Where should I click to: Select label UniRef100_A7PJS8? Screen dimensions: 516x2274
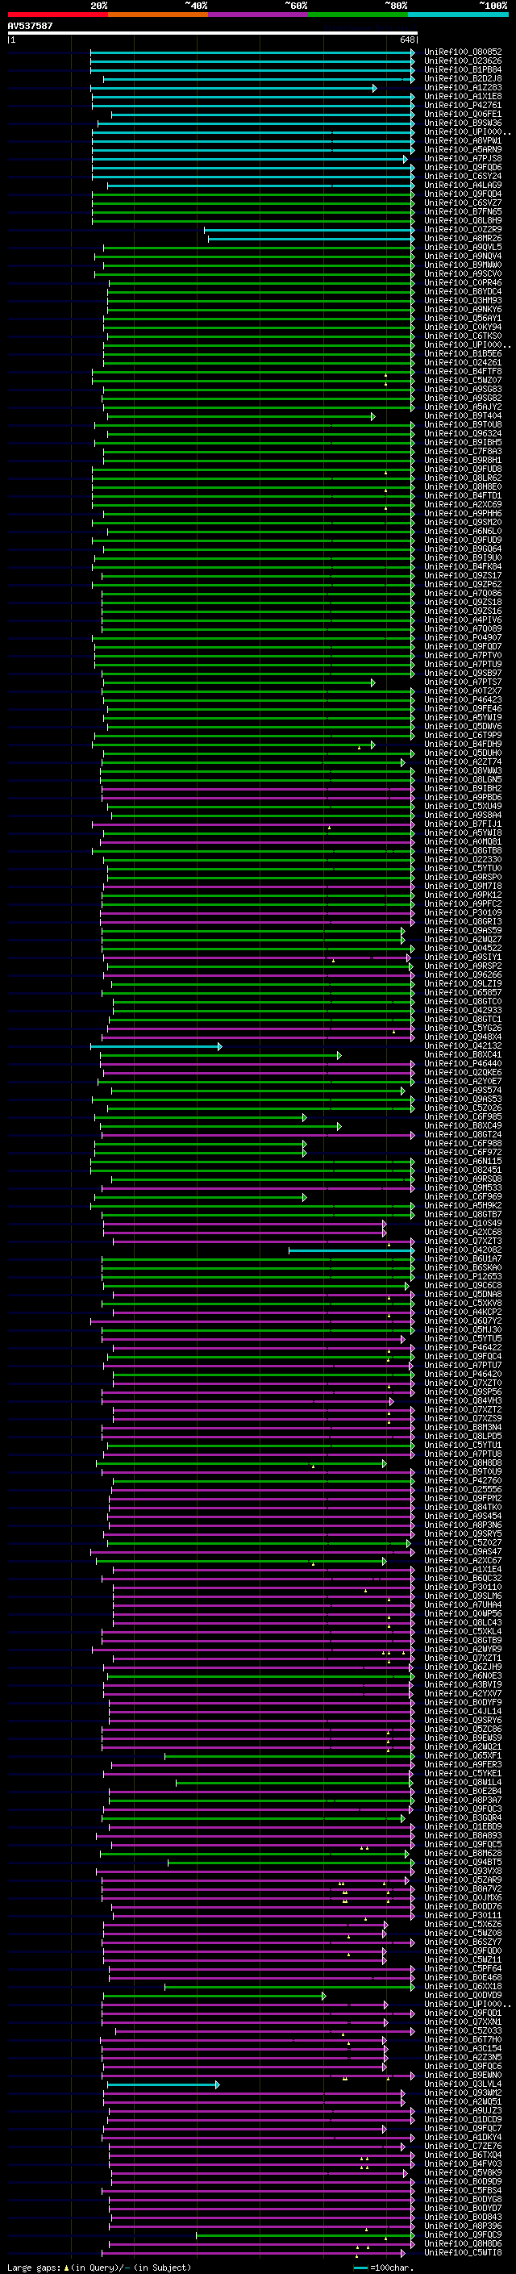(463, 159)
